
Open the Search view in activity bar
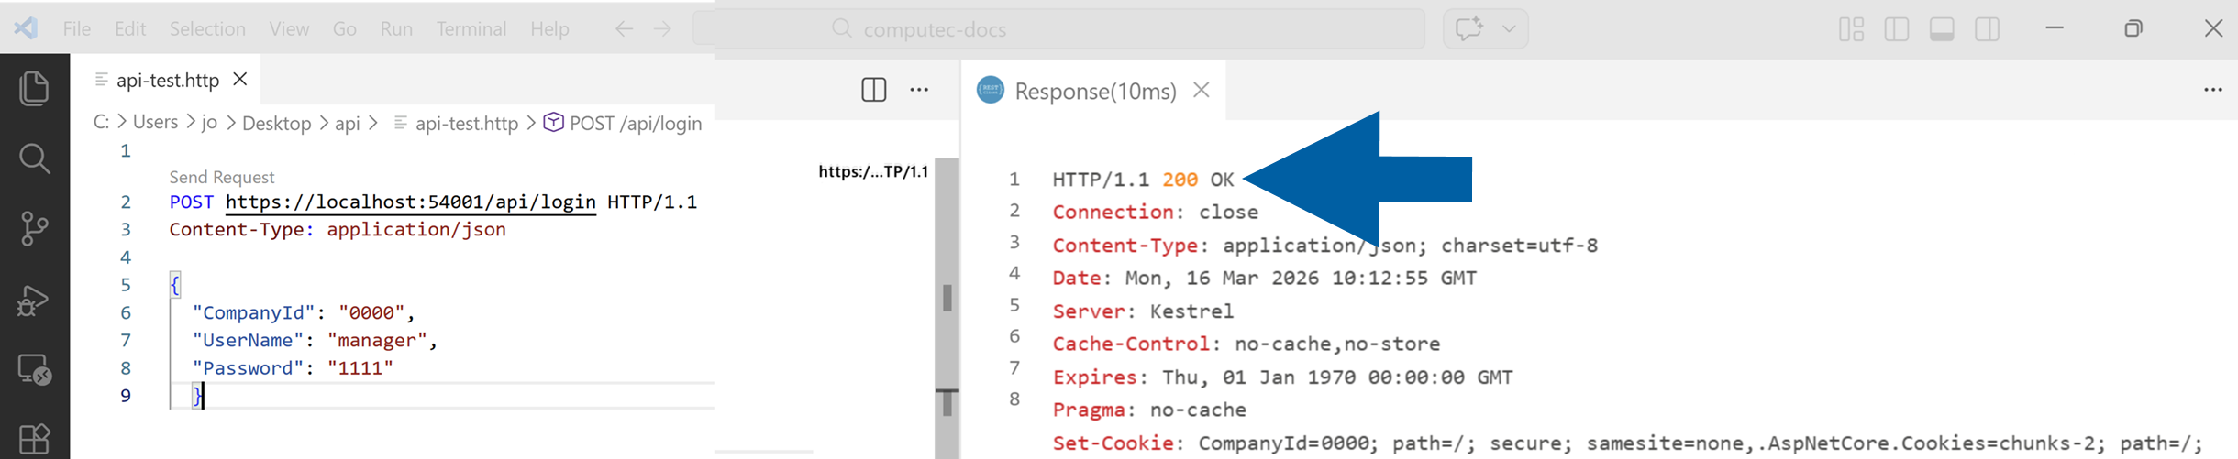(34, 158)
